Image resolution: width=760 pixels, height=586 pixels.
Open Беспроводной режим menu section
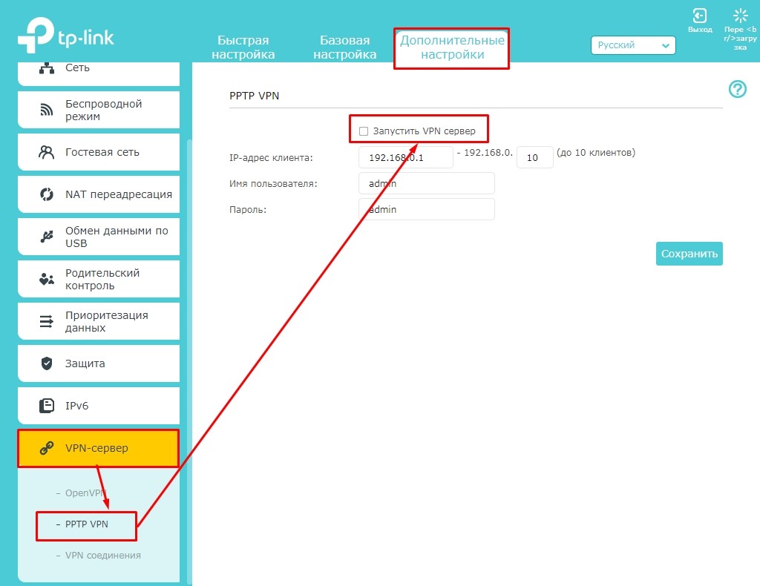coord(99,110)
